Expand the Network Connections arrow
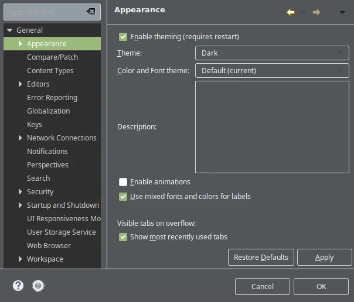Viewport: 354px width, 302px height. (x=21, y=138)
